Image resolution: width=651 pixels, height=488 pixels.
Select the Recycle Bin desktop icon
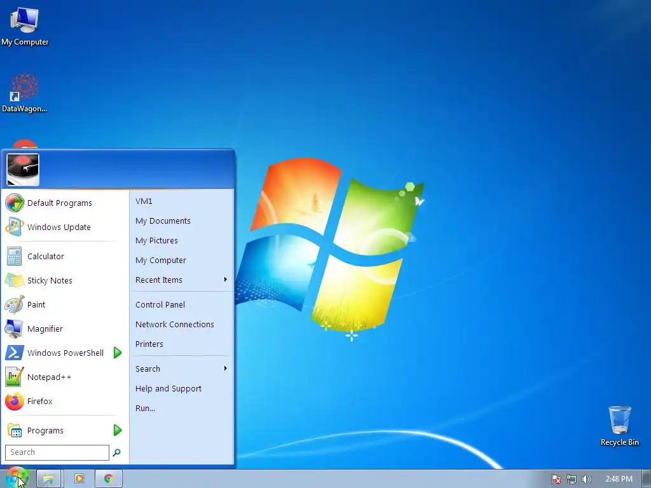(x=619, y=426)
